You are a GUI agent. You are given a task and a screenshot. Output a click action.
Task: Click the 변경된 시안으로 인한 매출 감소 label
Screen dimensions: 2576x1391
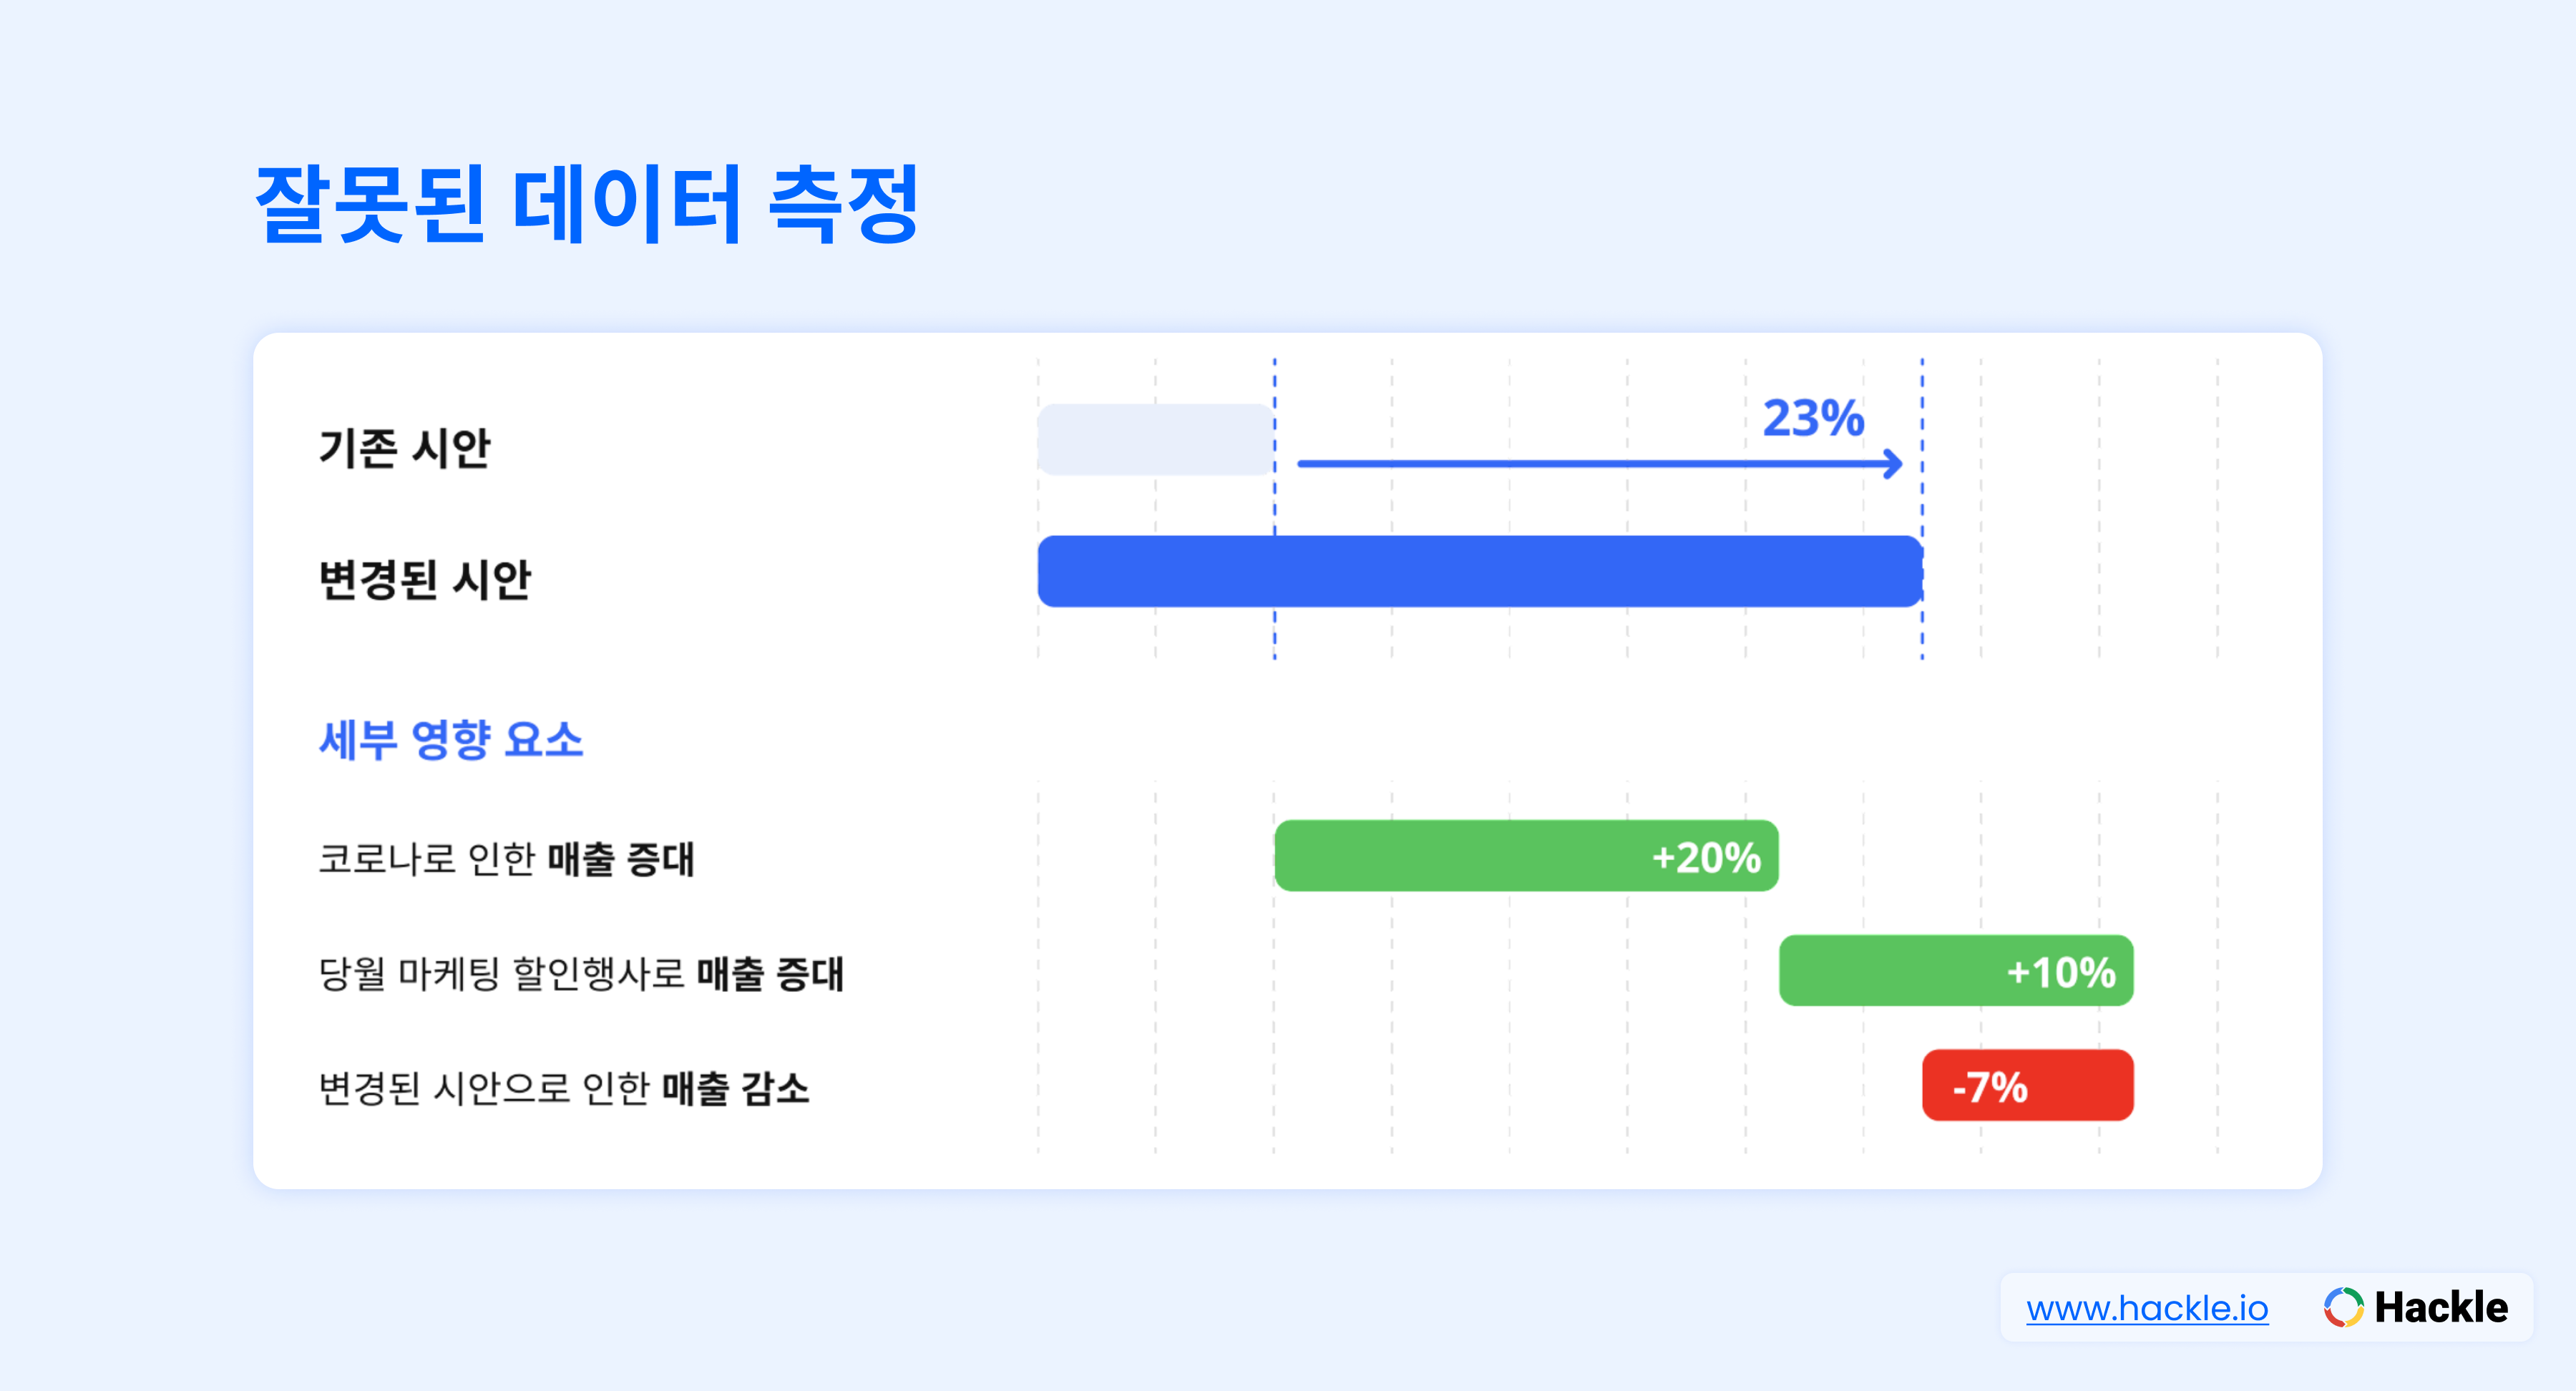564,1088
